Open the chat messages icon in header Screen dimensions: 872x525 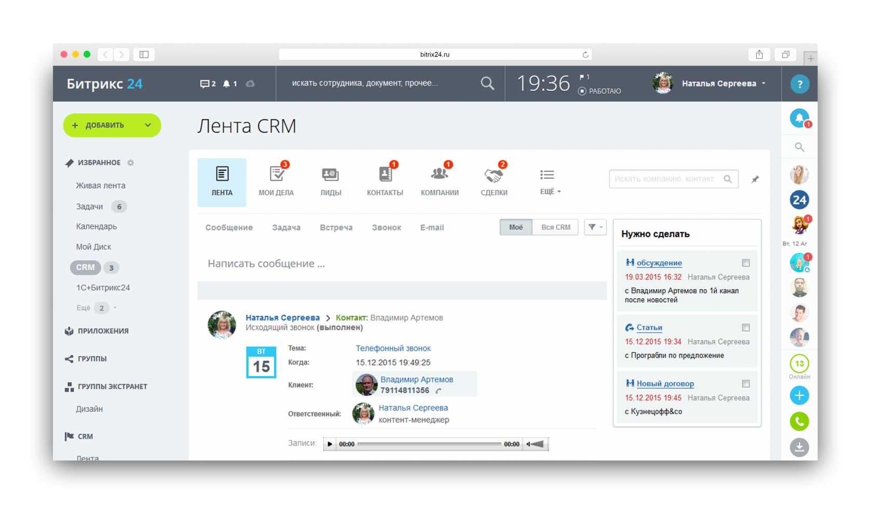(208, 83)
